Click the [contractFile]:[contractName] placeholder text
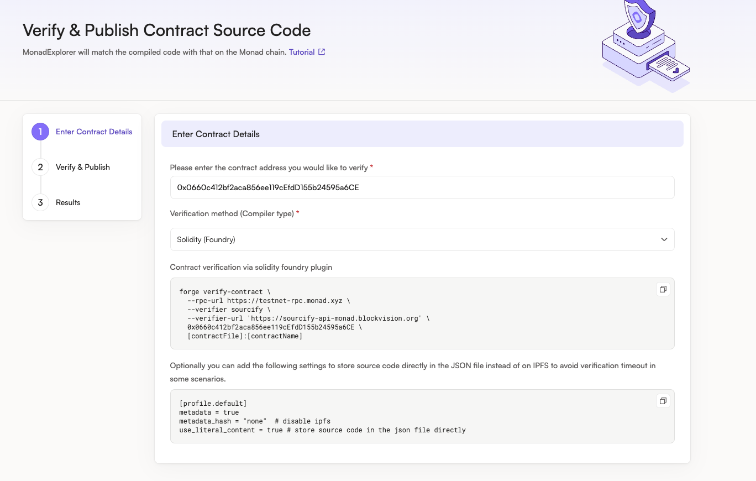The image size is (756, 481). 245,336
